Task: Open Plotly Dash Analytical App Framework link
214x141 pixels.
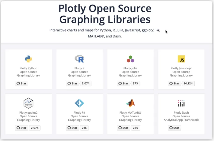Action: (x=181, y=116)
